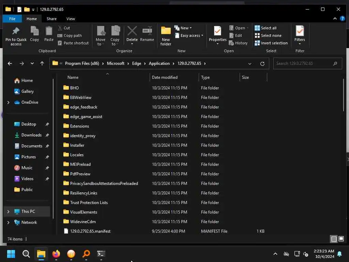Open the recent locations dropdown arrow

pyautogui.click(x=32, y=63)
